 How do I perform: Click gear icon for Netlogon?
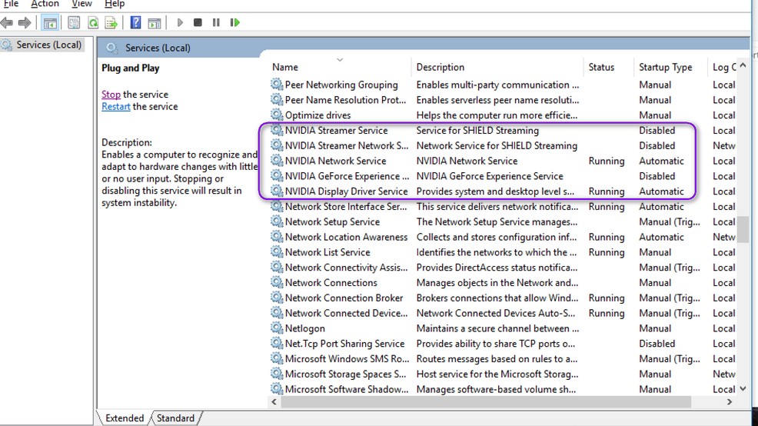(277, 328)
